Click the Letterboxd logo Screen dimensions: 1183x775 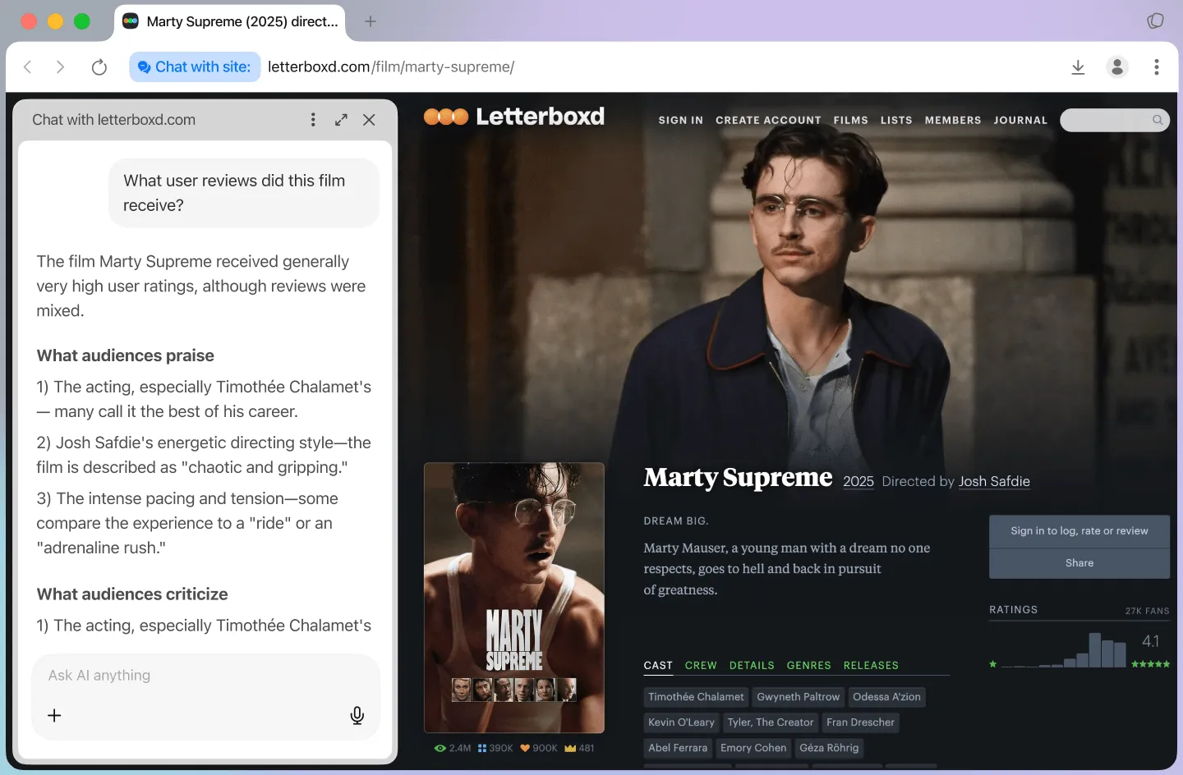pos(514,117)
